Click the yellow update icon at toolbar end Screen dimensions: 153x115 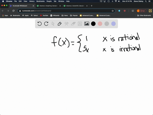[x=150, y=11]
